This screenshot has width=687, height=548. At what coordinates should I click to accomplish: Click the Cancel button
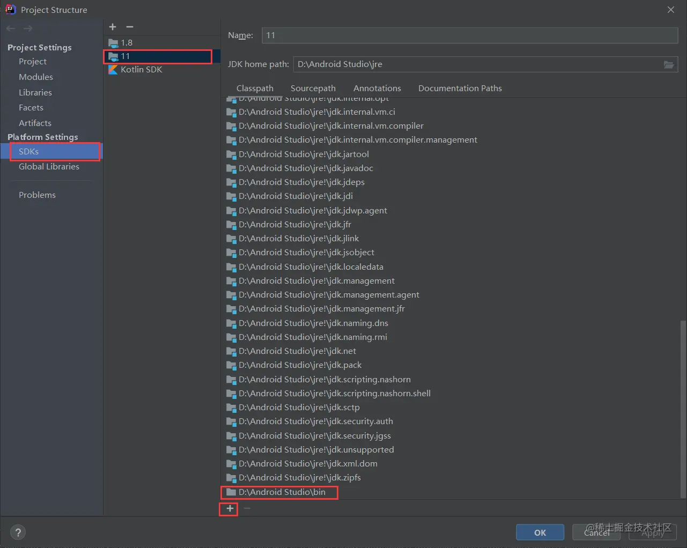click(x=596, y=532)
